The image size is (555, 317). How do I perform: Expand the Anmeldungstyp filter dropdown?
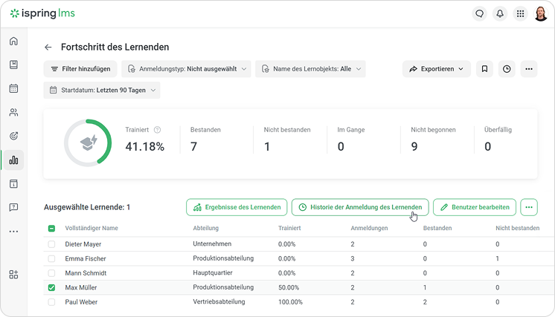pos(186,69)
